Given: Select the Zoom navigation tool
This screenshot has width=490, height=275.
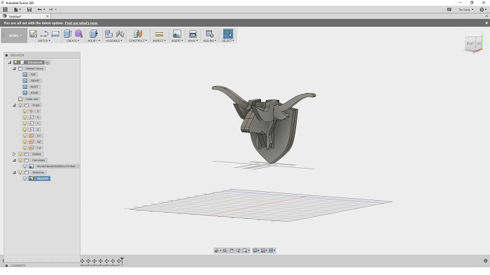Looking at the screenshot, I should pyautogui.click(x=238, y=251).
